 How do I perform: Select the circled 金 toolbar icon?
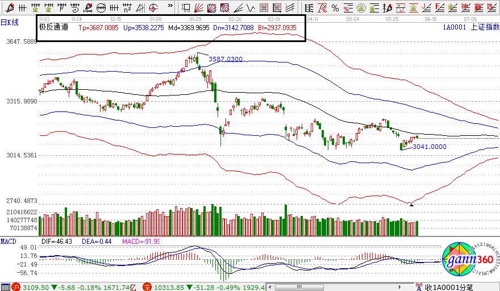(361, 8)
